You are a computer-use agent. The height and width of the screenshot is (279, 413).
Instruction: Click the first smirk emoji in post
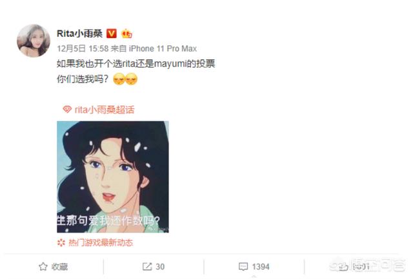[119, 79]
